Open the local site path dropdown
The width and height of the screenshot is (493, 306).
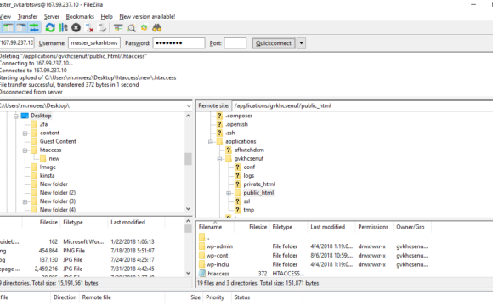coord(189,105)
